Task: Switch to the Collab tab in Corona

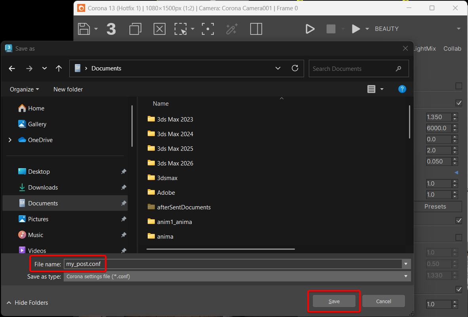Action: pos(452,49)
